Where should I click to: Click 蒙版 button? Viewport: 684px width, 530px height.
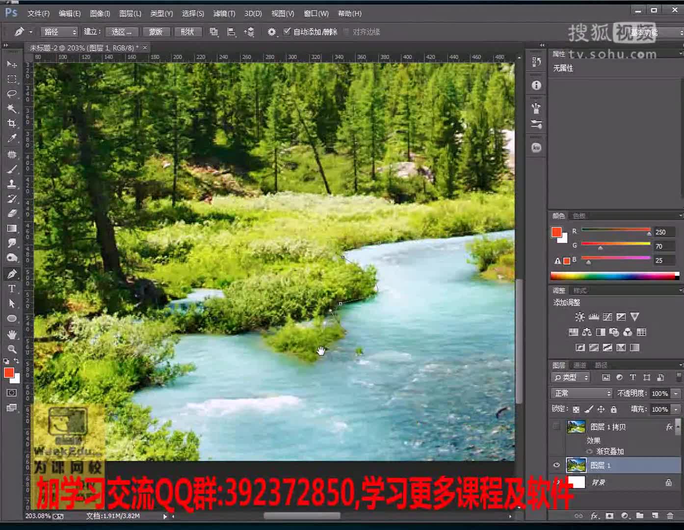156,32
